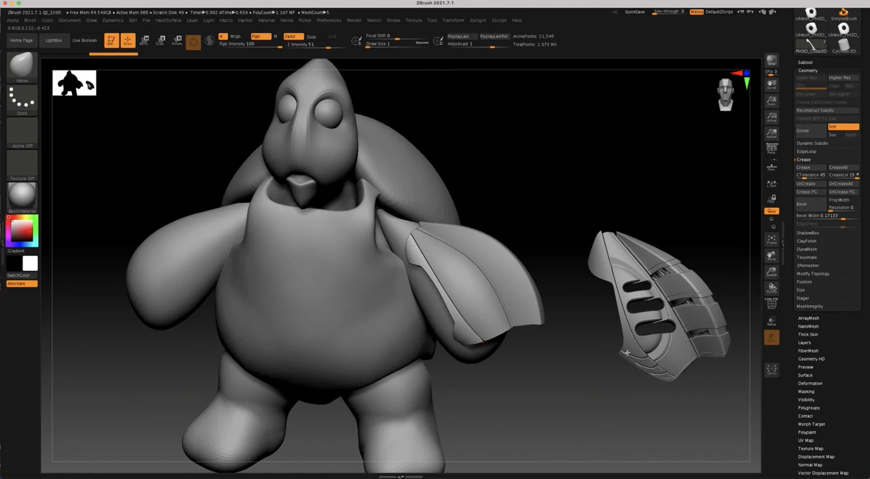
Task: Toggle Dynamic Persp perspective button
Action: tap(771, 148)
